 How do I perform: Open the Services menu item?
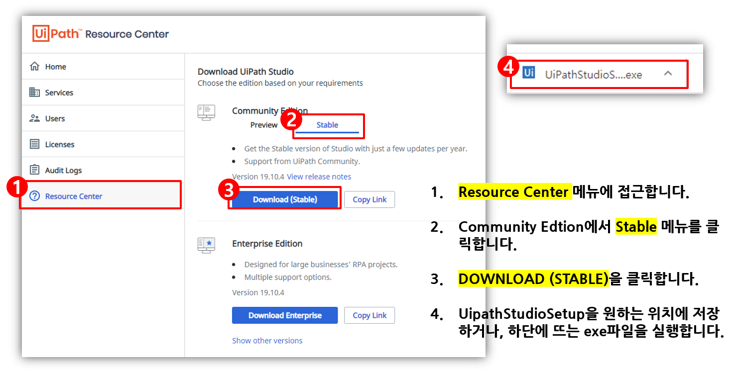tap(103, 93)
